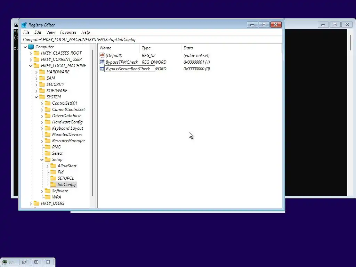Click the CurrentControlSet folder icon

pyautogui.click(x=48, y=110)
